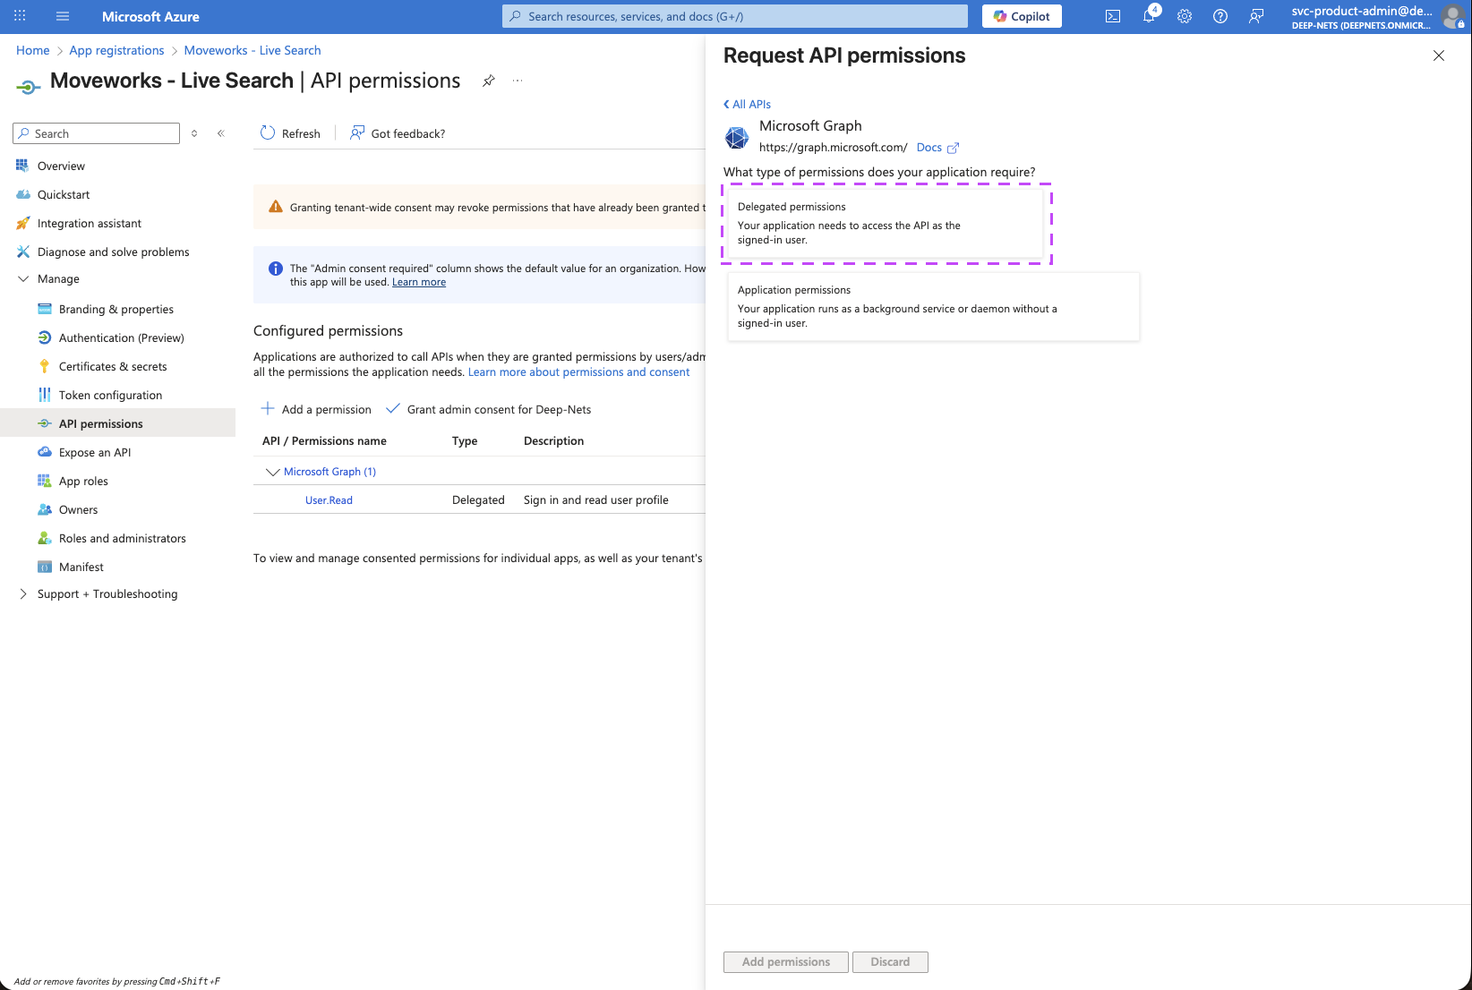This screenshot has width=1472, height=990.
Task: Open notifications bell icon
Action: tap(1149, 16)
